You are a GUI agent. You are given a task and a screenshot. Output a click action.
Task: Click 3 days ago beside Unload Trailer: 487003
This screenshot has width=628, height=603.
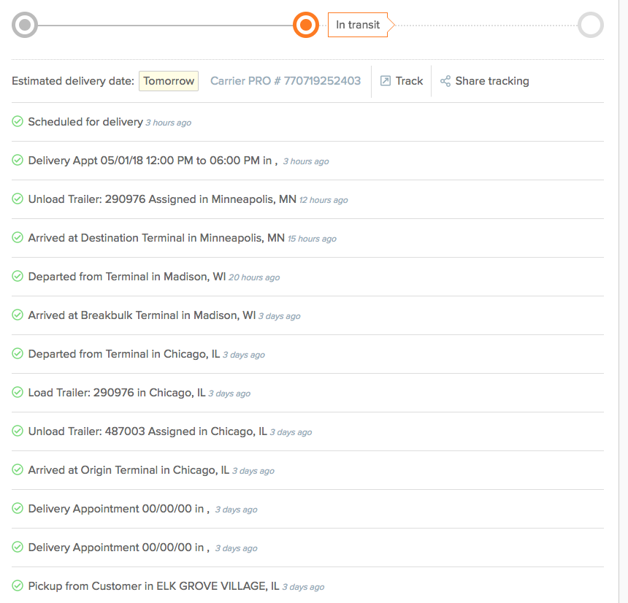(x=291, y=432)
